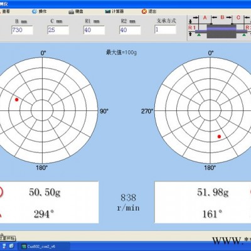Click the R2 mm input field
Screen dimensions: 251x251
pyautogui.click(x=130, y=30)
